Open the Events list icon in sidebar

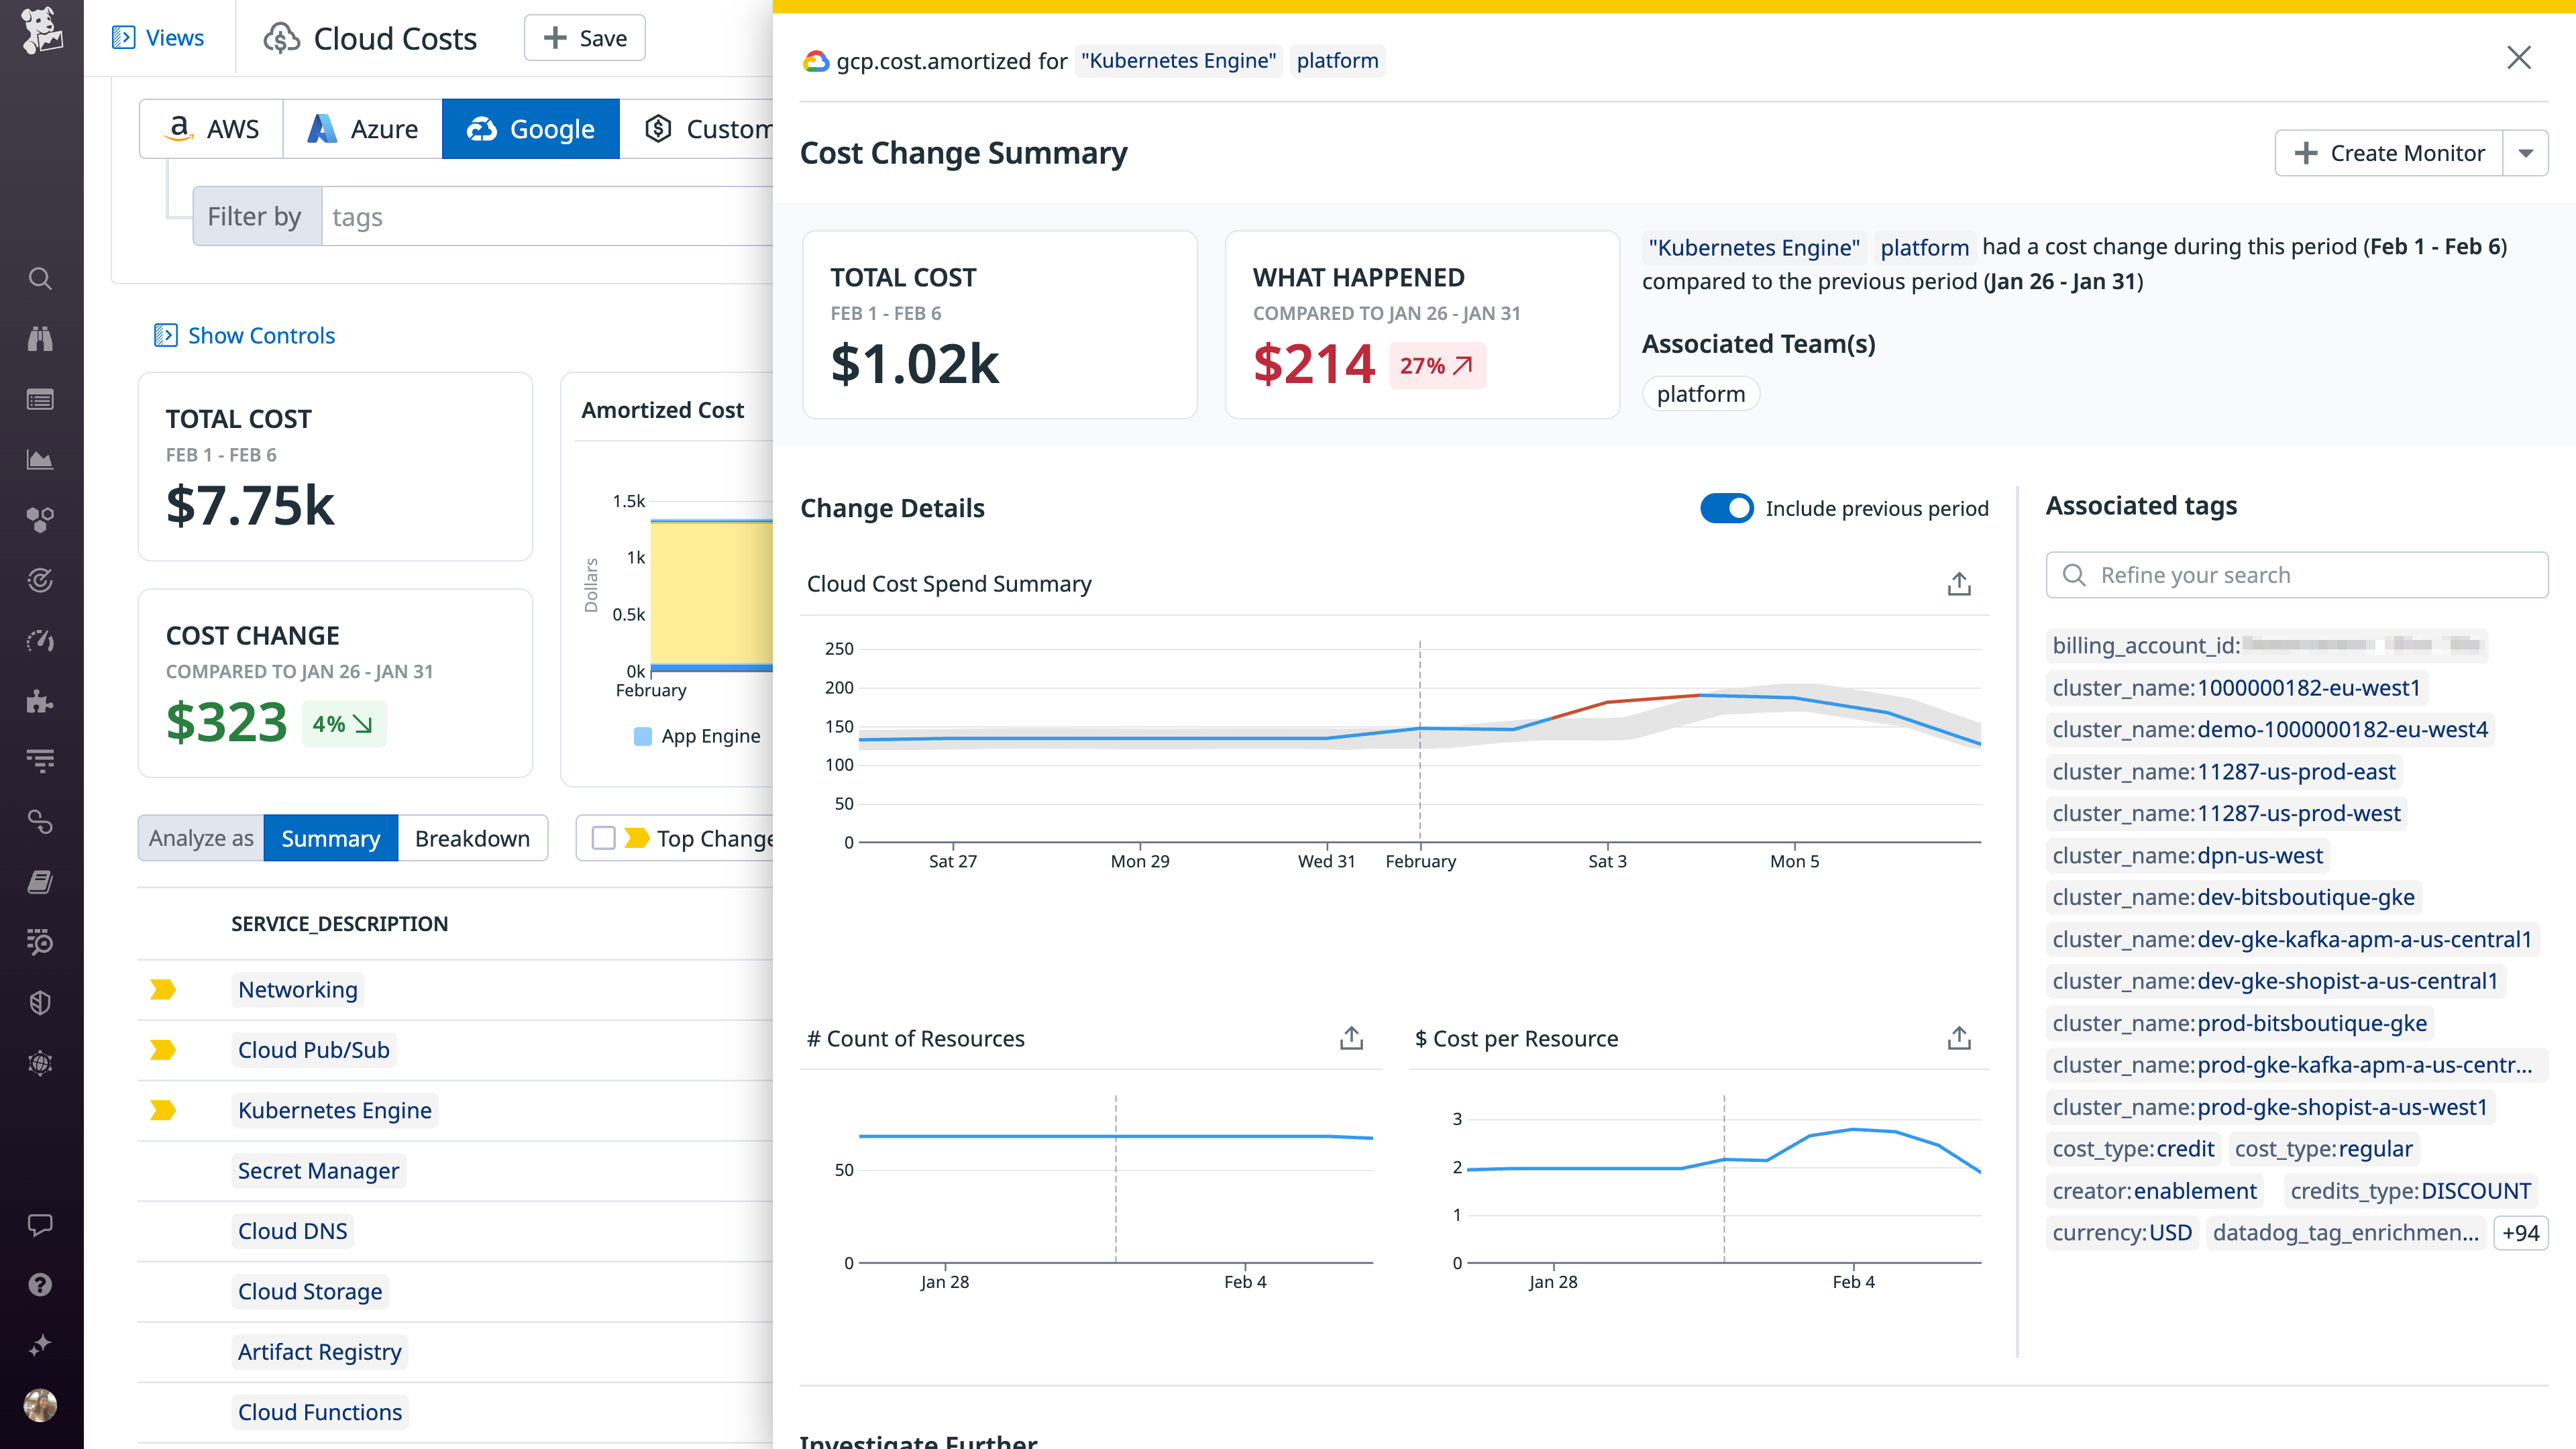(x=40, y=399)
